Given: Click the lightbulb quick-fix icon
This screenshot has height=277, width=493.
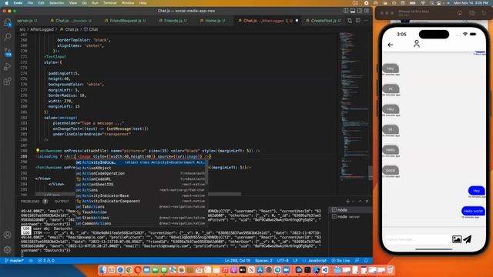Looking at the screenshot, I should tap(38, 151).
